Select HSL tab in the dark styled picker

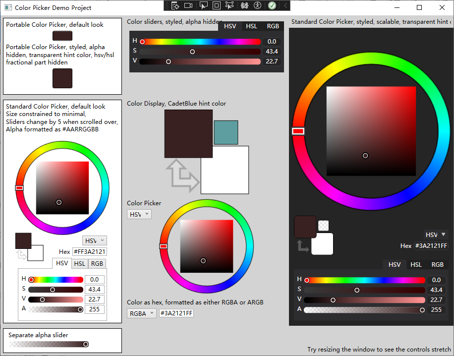pyautogui.click(x=416, y=265)
